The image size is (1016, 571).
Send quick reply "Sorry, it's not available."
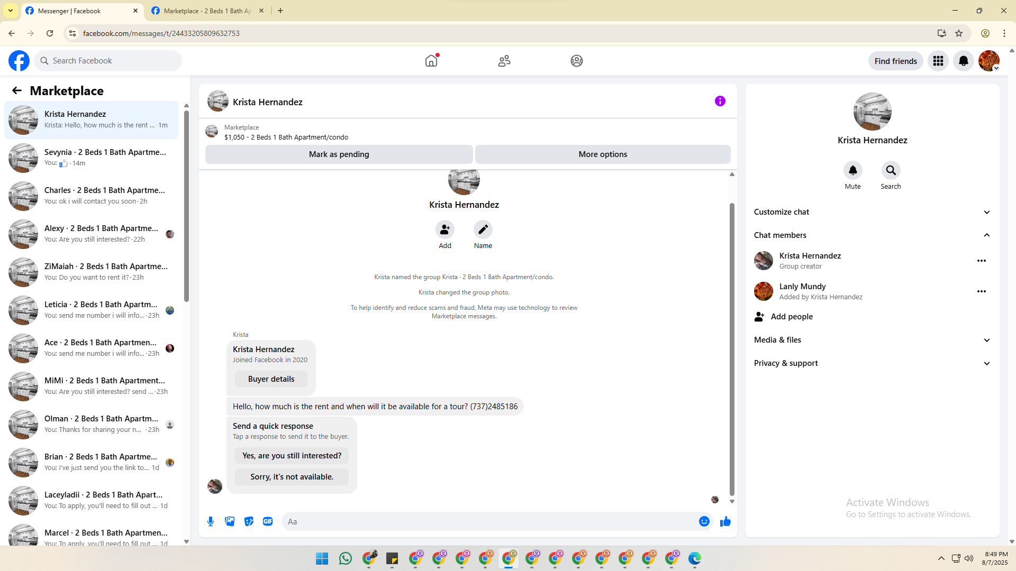(292, 477)
